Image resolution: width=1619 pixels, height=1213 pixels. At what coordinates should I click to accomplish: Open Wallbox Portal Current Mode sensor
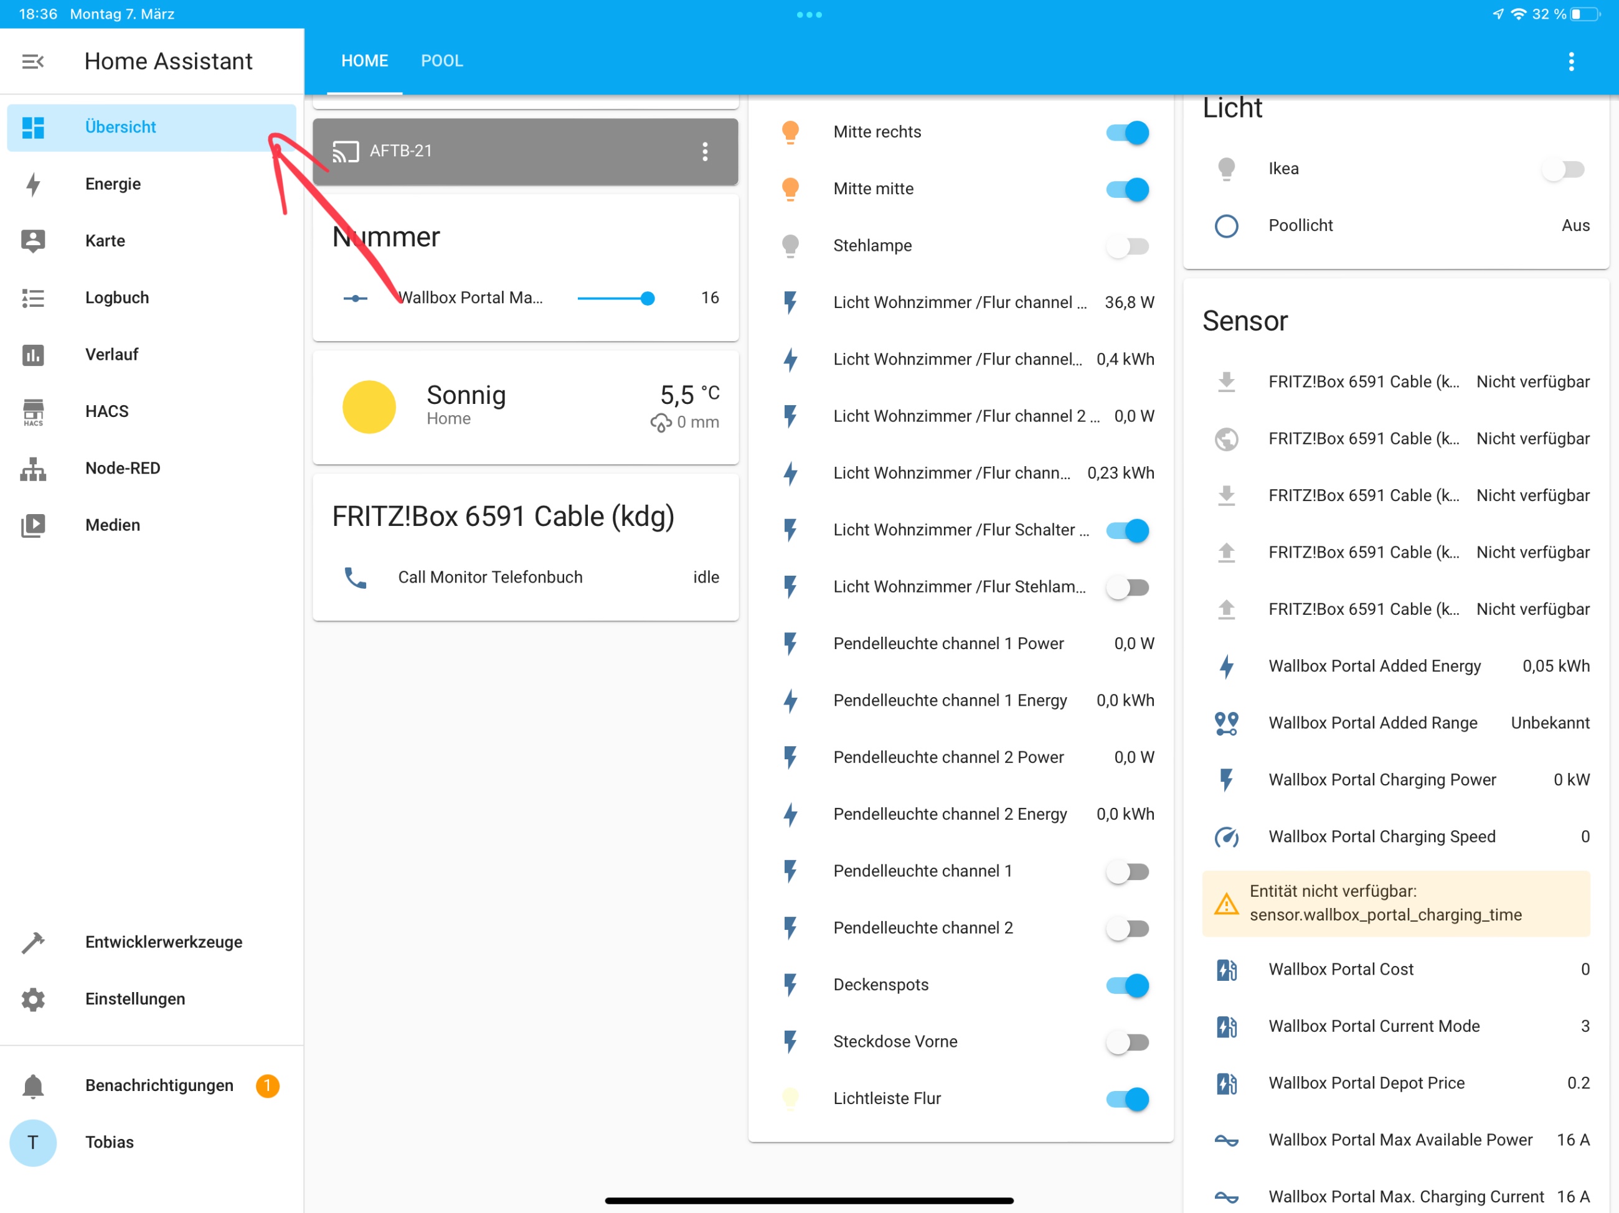tap(1397, 1026)
